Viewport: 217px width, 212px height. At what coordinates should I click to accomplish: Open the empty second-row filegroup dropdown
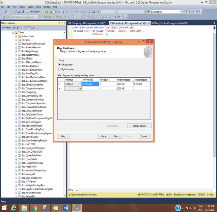pos(80,88)
